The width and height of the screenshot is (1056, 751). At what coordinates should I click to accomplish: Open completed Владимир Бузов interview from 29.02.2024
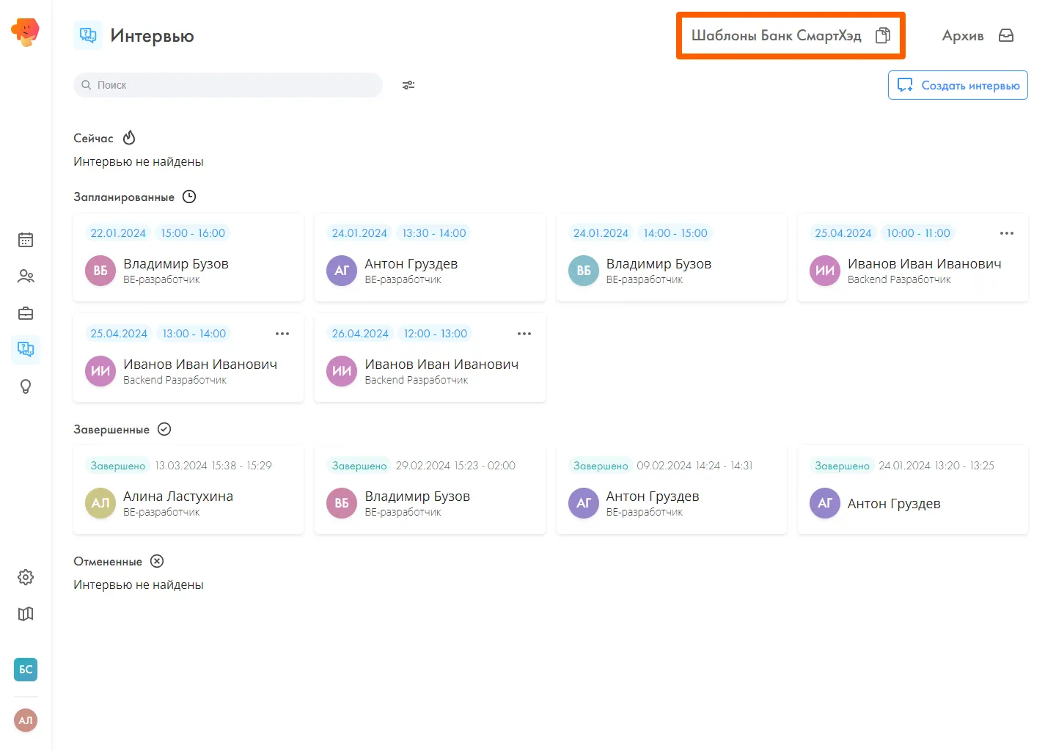pyautogui.click(x=430, y=490)
